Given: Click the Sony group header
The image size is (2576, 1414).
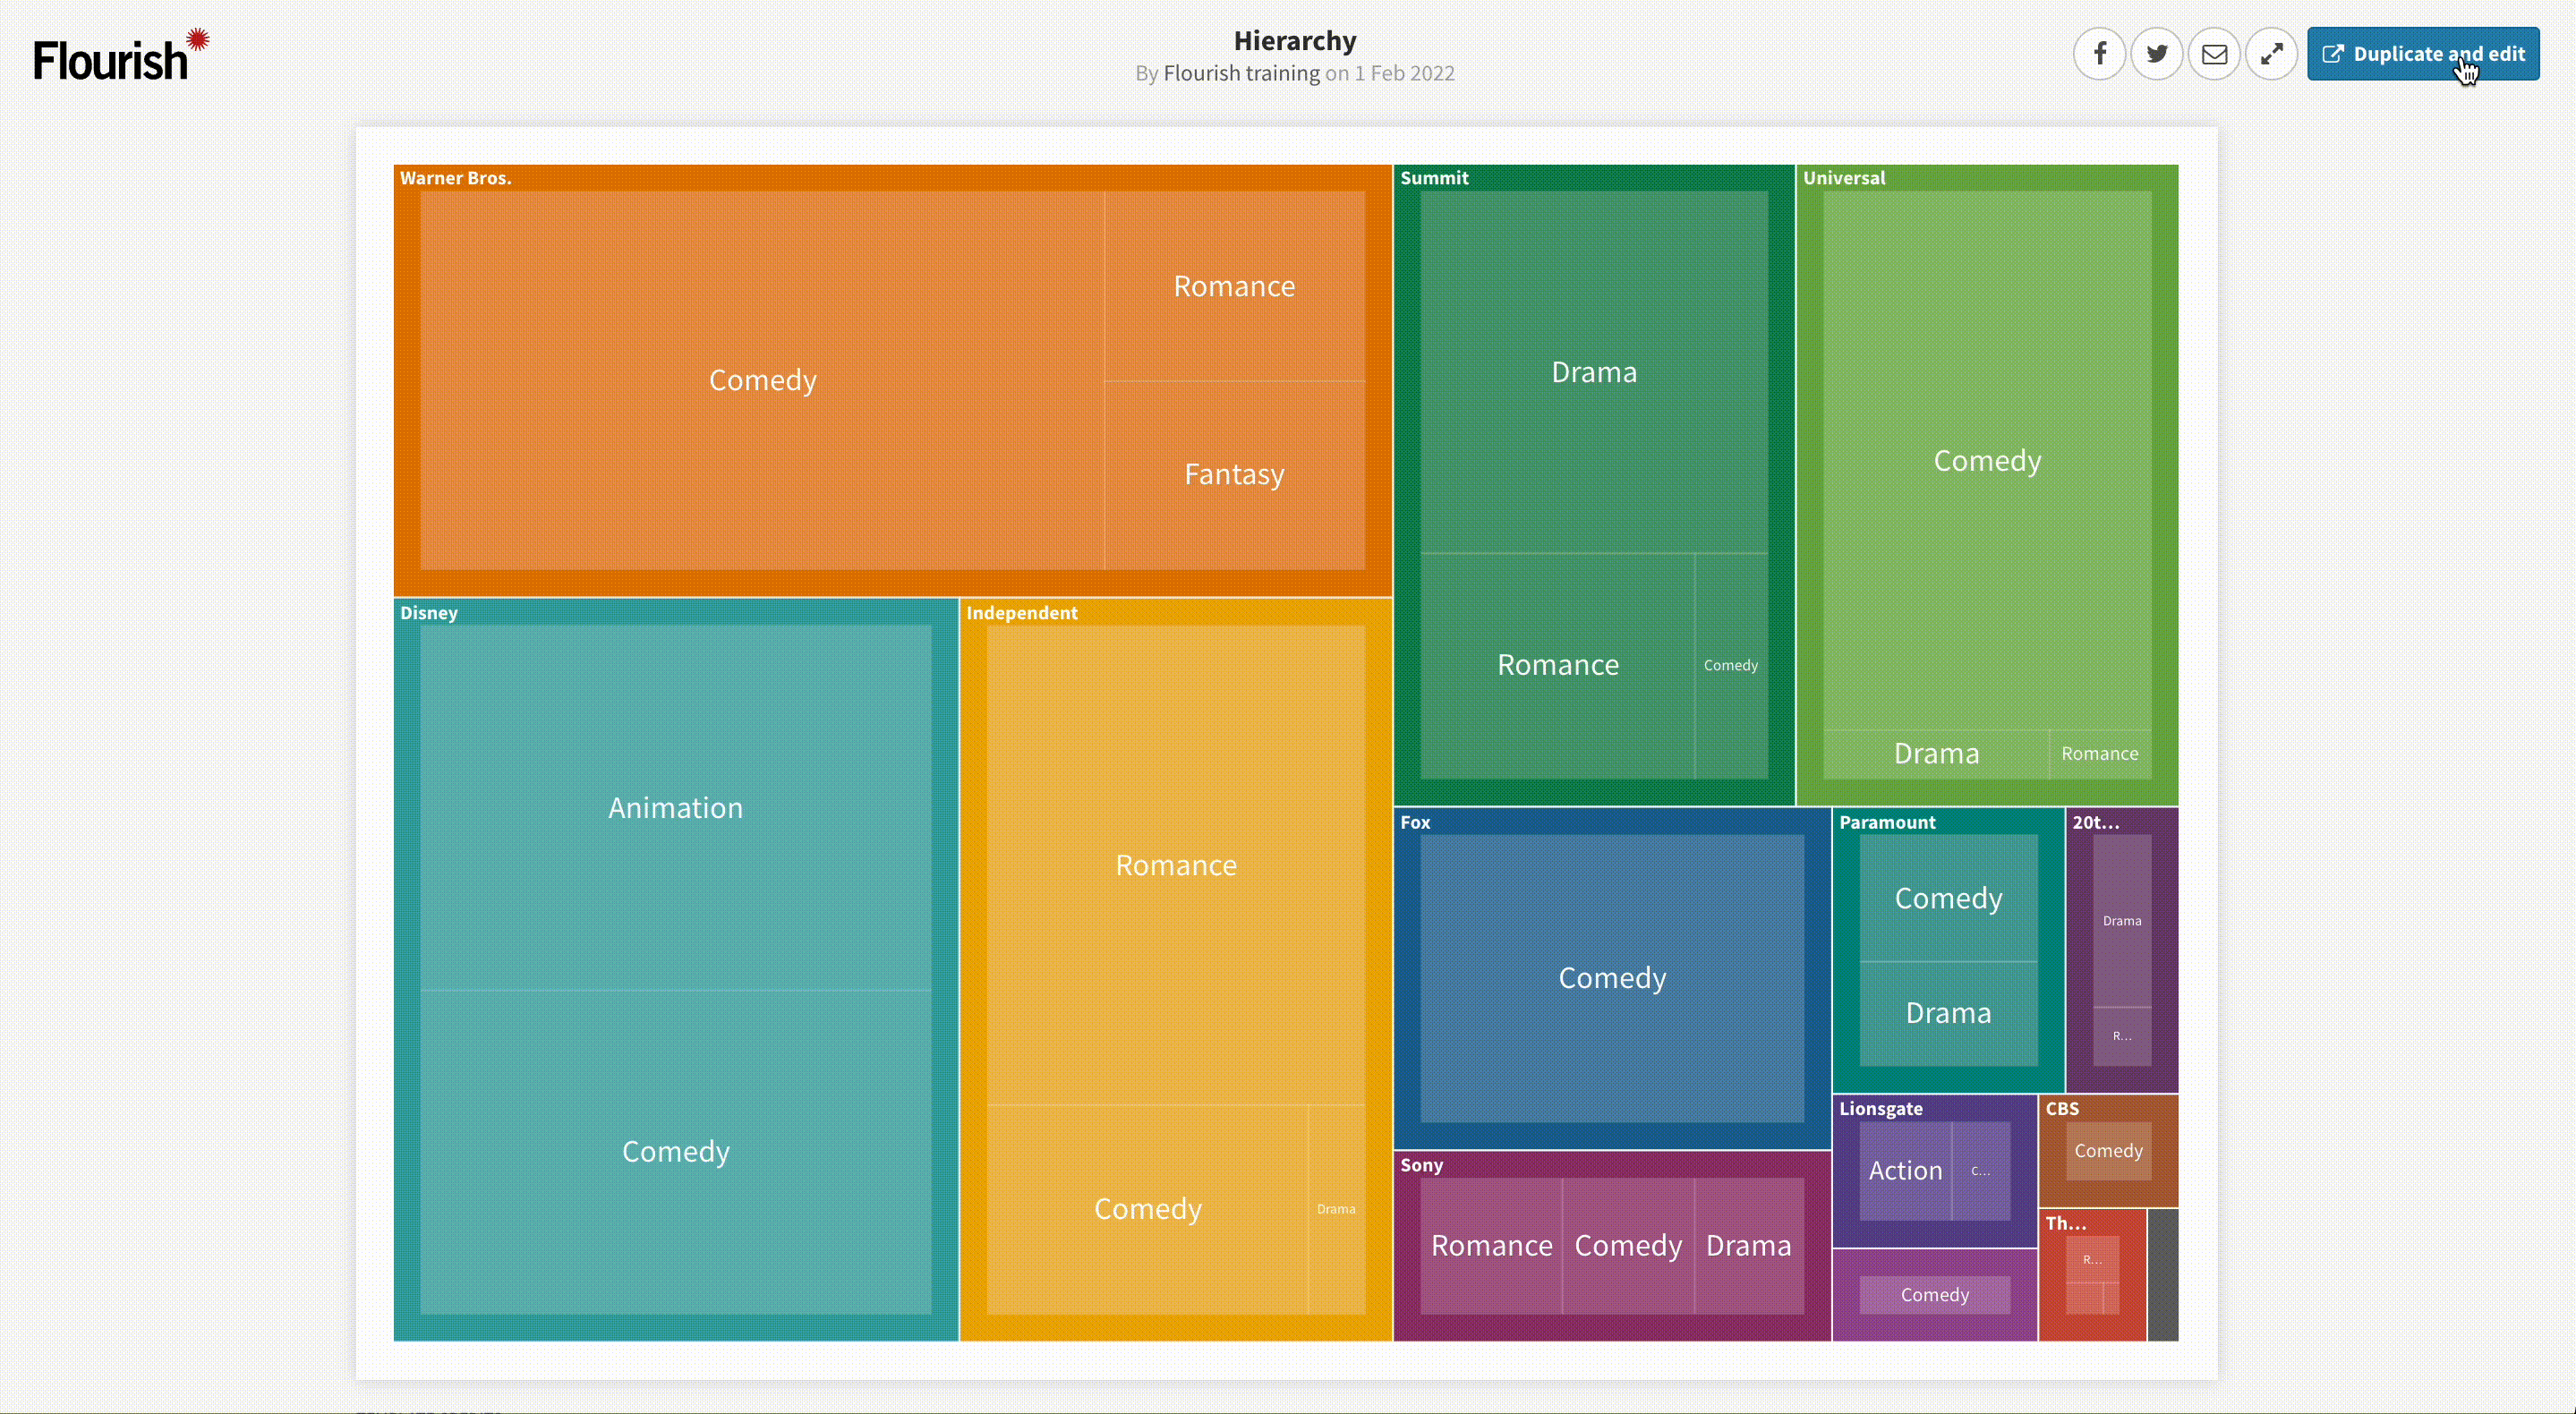Looking at the screenshot, I should coord(1421,1165).
